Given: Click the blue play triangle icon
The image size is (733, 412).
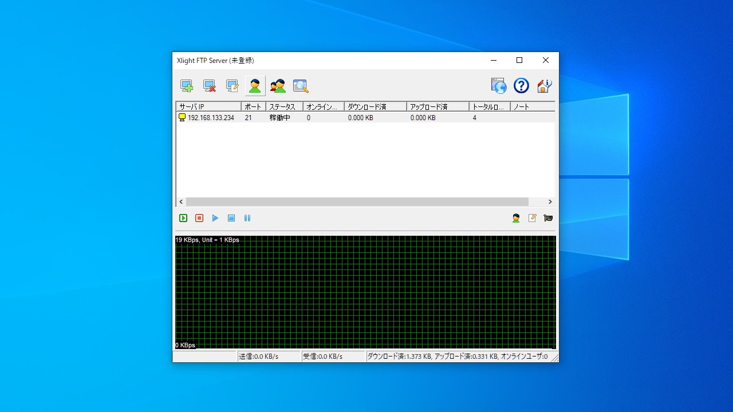Looking at the screenshot, I should point(215,218).
